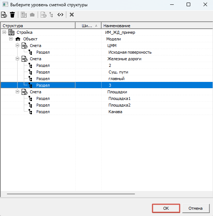Collapse the Объект tree node
This screenshot has height=216, width=213.
click(x=11, y=39)
